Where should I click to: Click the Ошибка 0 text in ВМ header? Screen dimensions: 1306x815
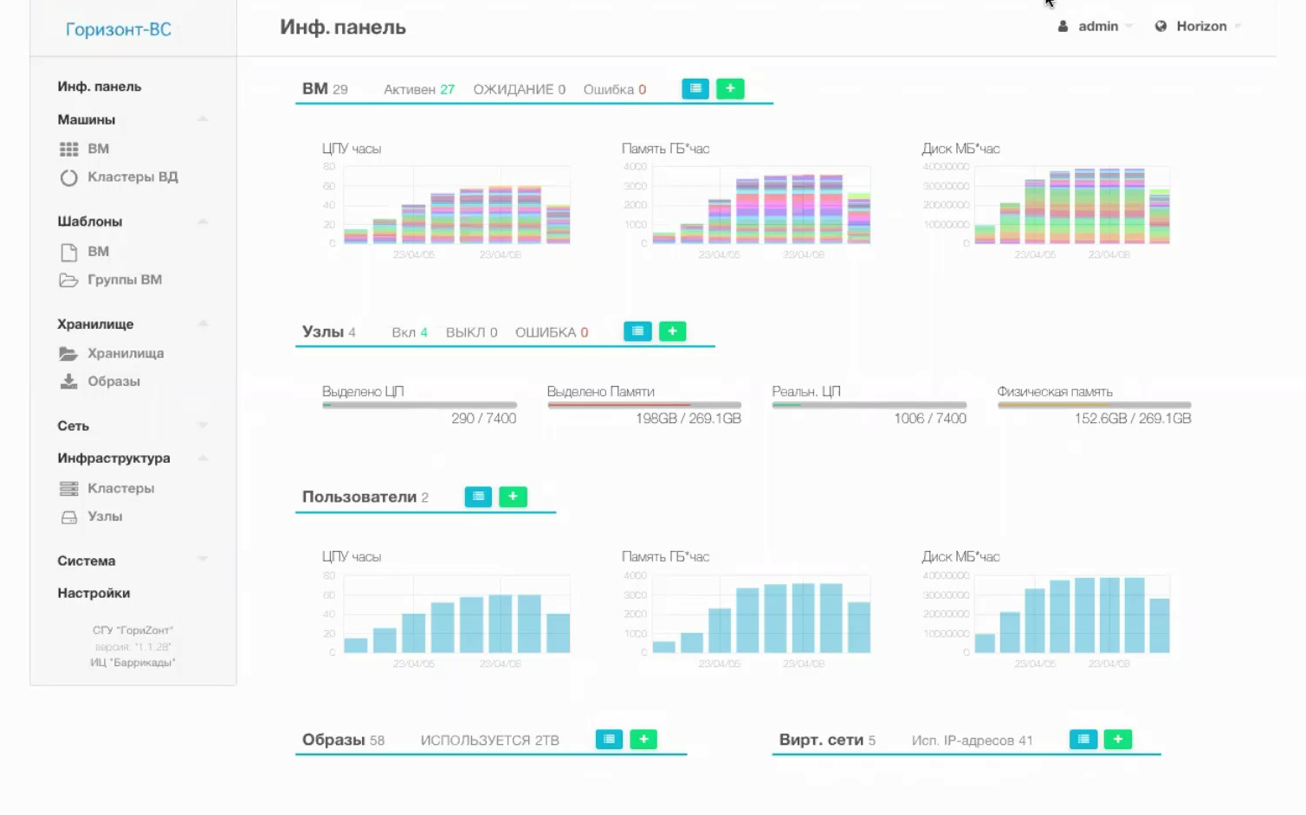point(615,89)
